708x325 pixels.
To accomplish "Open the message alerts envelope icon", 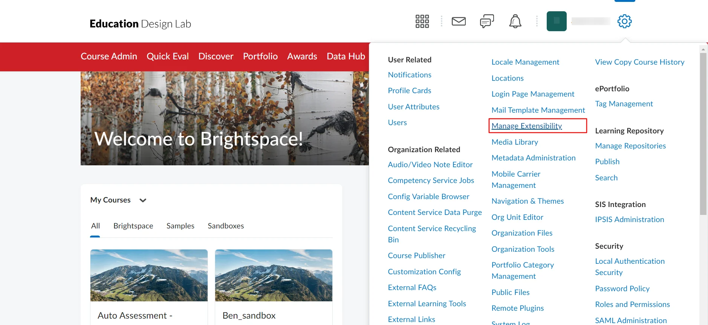I will point(459,21).
